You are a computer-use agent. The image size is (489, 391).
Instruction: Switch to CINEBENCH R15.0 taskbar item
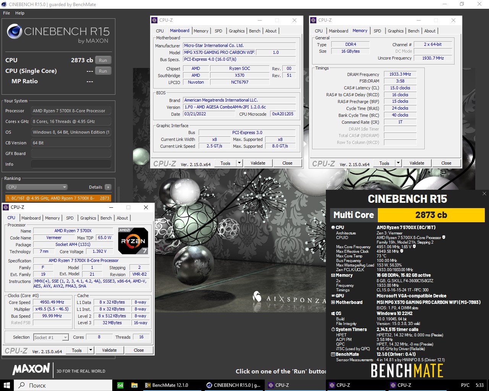tap(233, 385)
